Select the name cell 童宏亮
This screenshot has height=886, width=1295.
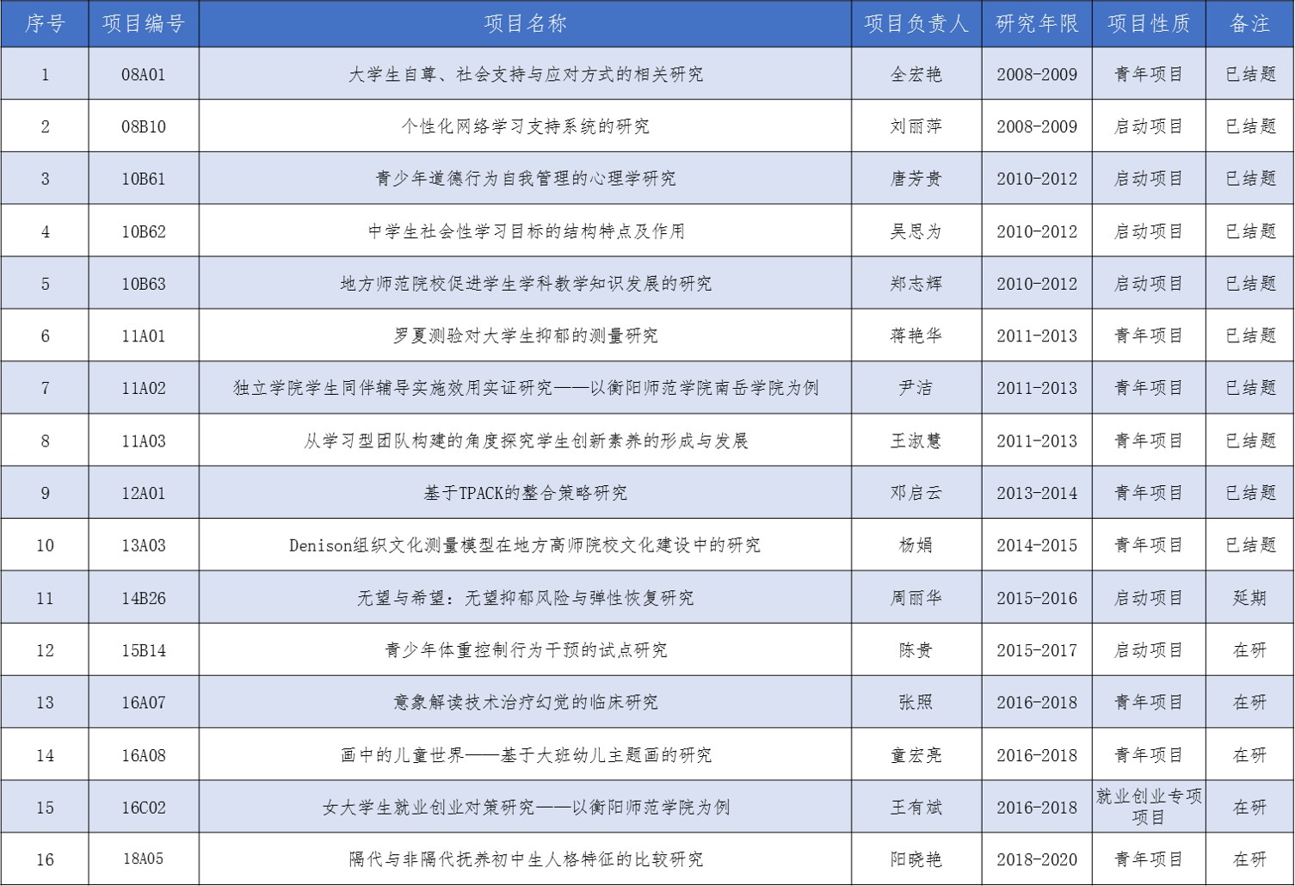click(916, 755)
